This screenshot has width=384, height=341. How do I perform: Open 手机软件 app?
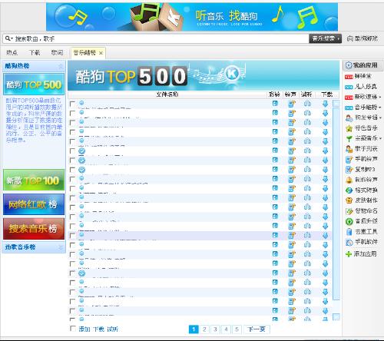pyautogui.click(x=361, y=242)
